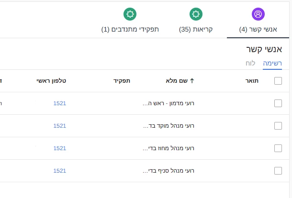Open the contact רועי מנהל מוקד
The image size is (292, 198).
coord(169,126)
